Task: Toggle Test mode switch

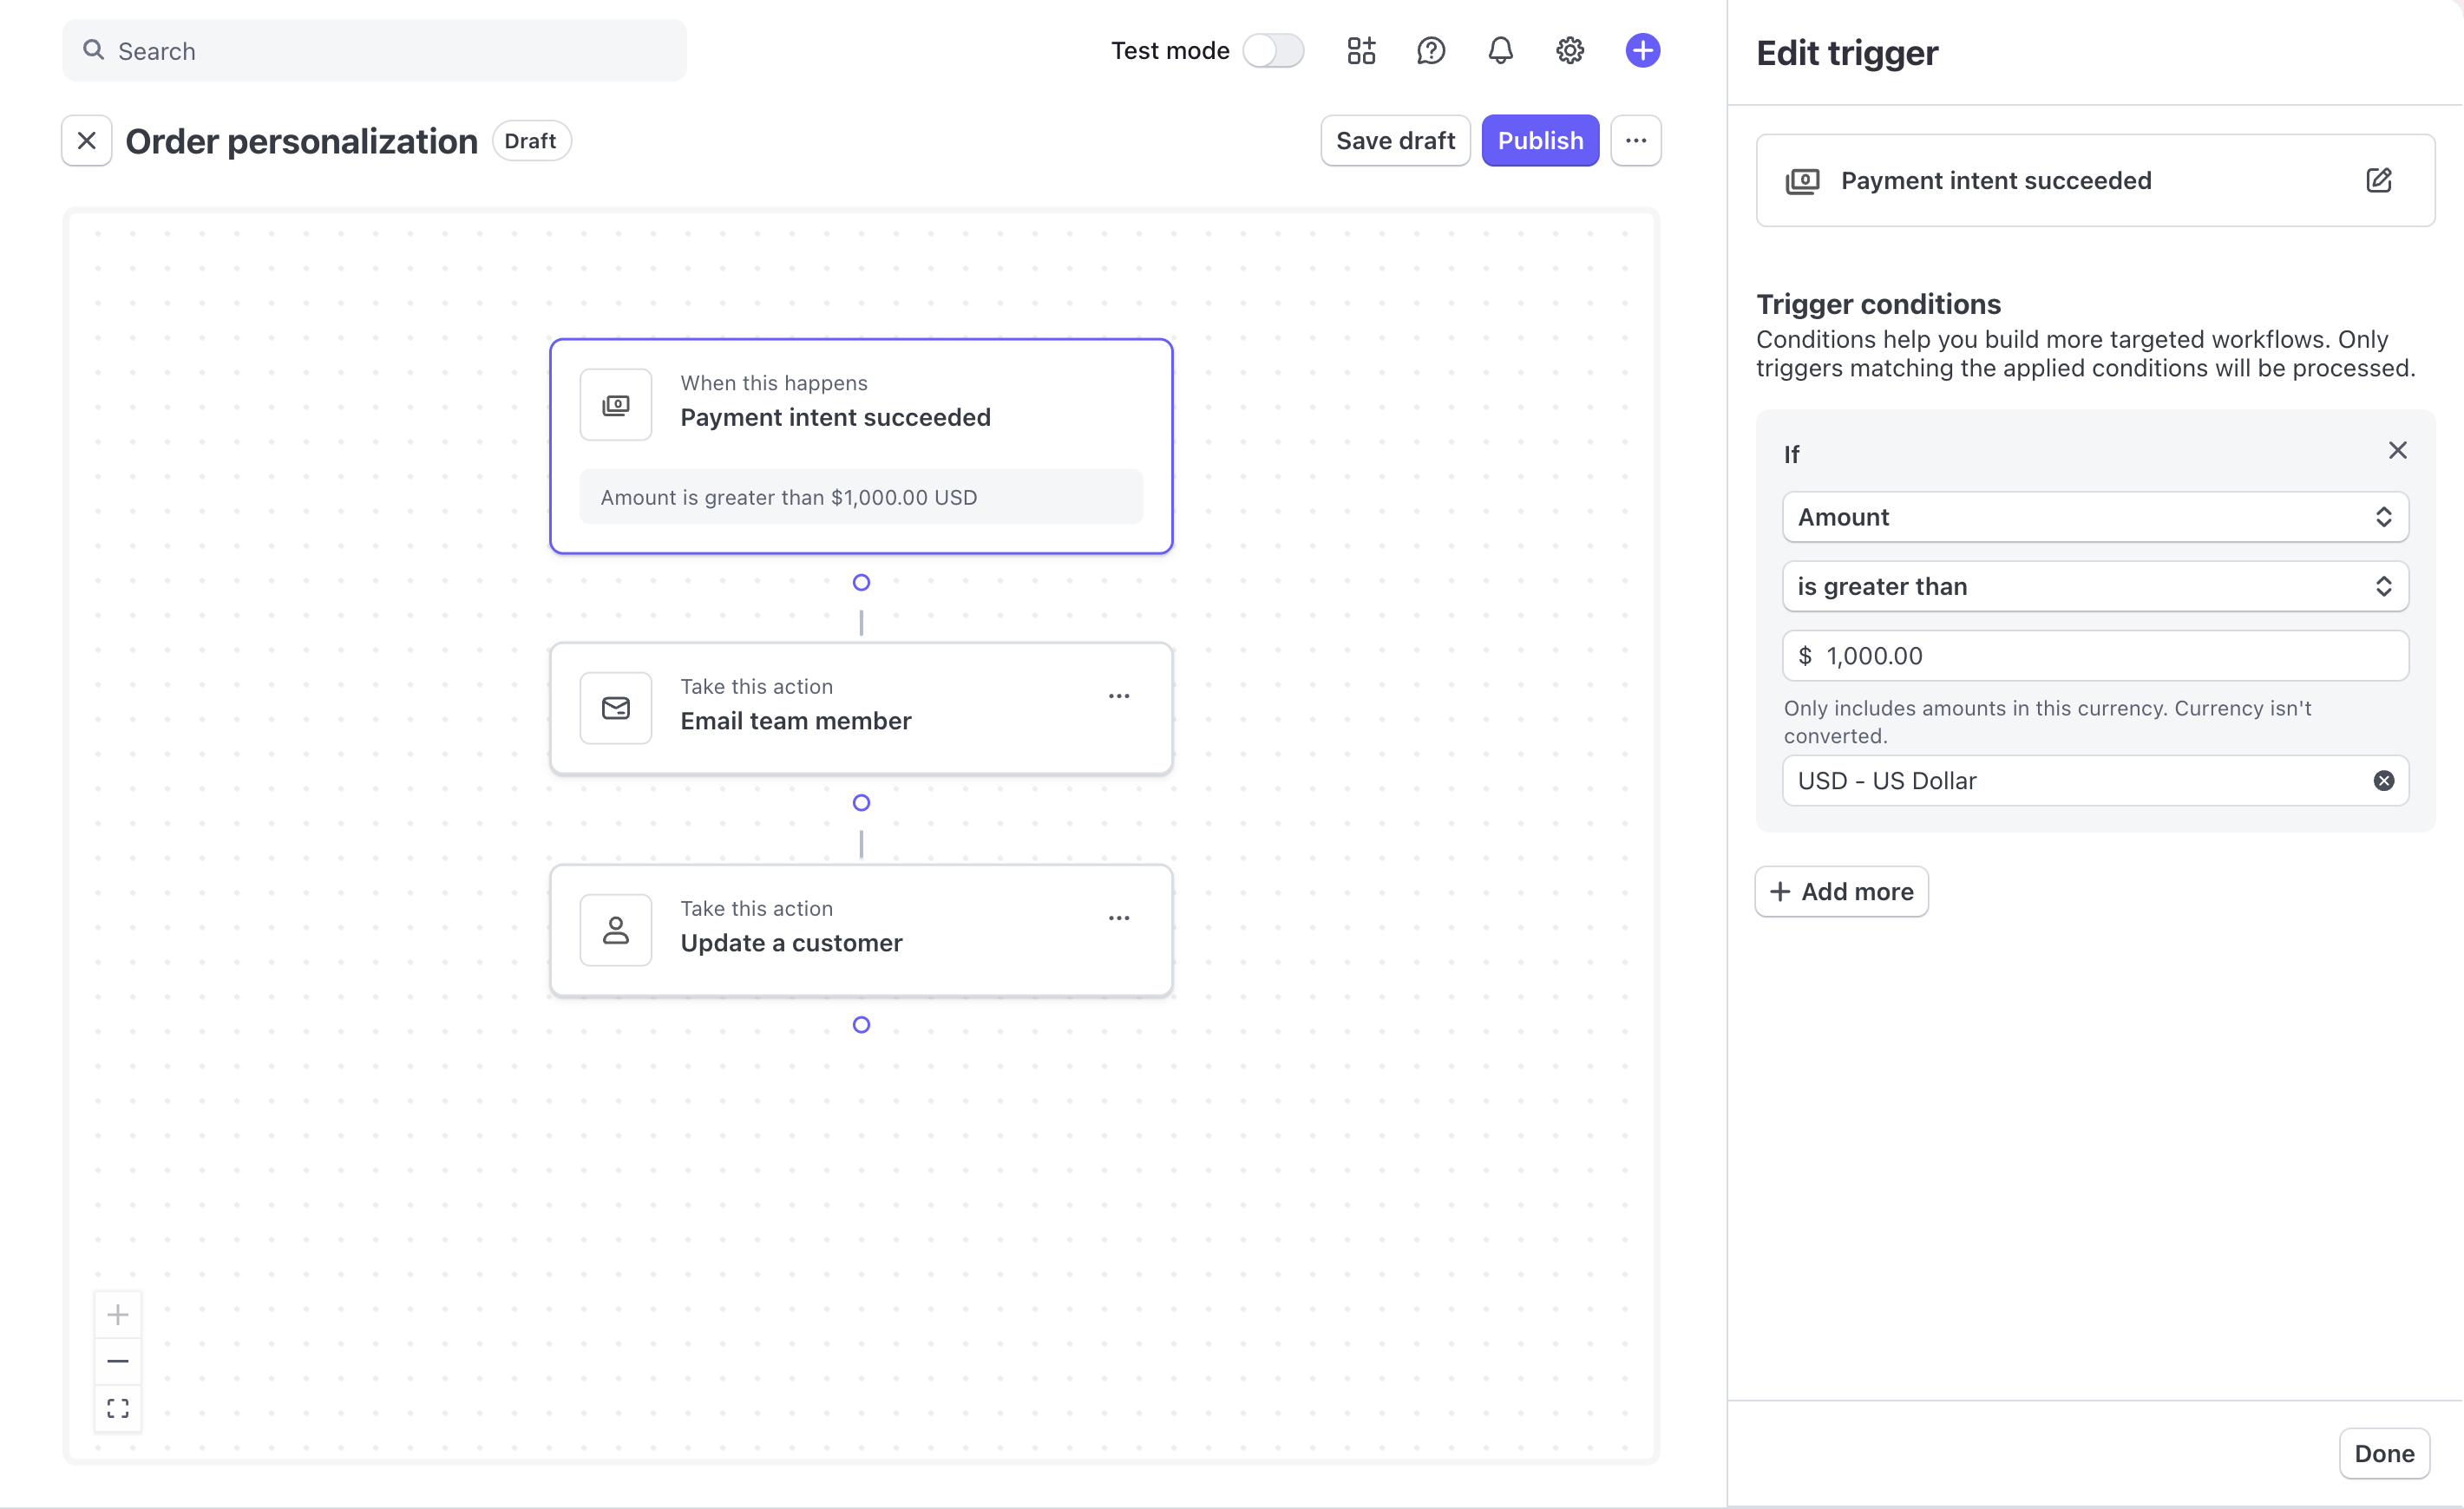Action: 1273,51
